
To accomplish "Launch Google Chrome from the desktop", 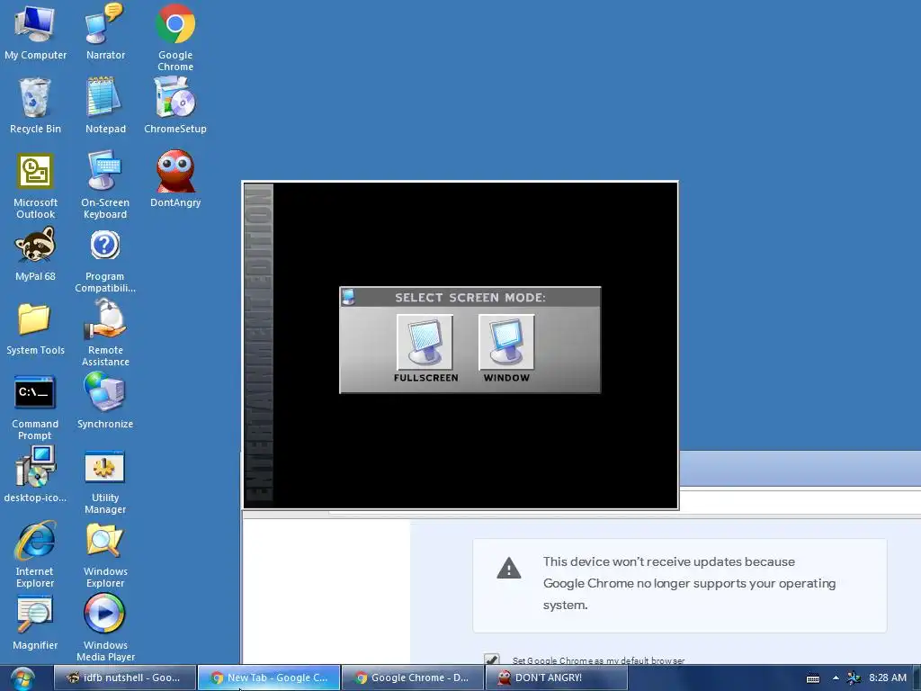I will coord(175,38).
